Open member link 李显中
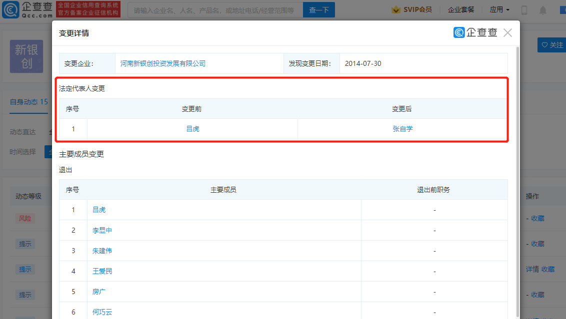 102,230
